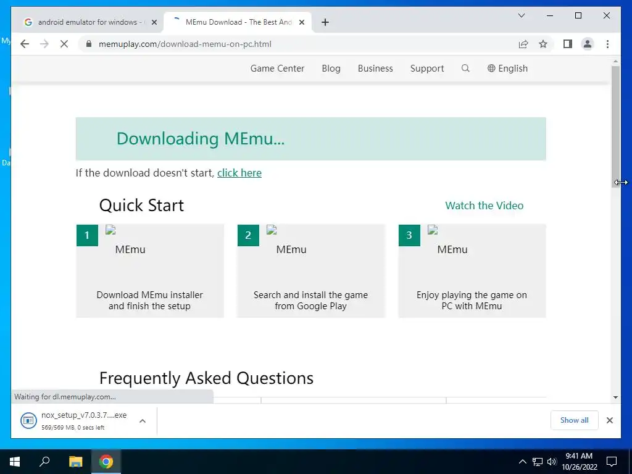Share this page with the share icon
This screenshot has width=632, height=474.
point(523,44)
